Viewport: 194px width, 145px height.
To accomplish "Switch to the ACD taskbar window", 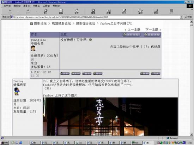I will tap(137, 143).
